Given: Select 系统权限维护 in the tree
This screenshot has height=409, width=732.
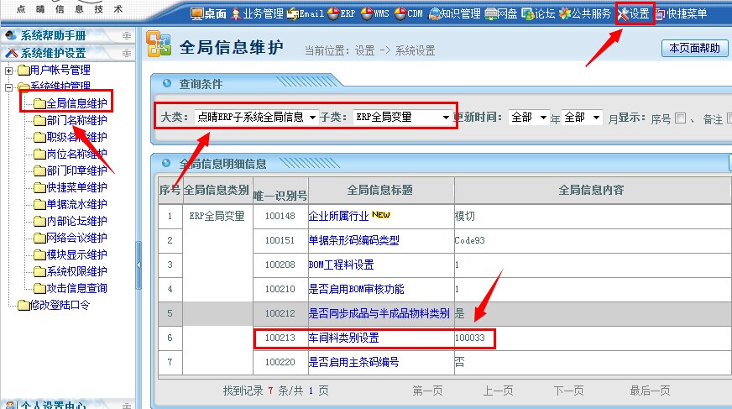Looking at the screenshot, I should (x=77, y=272).
